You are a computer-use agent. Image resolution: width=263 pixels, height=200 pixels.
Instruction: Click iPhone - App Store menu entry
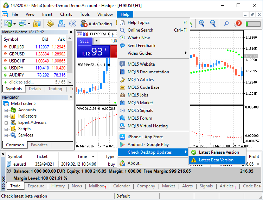click(x=154, y=137)
